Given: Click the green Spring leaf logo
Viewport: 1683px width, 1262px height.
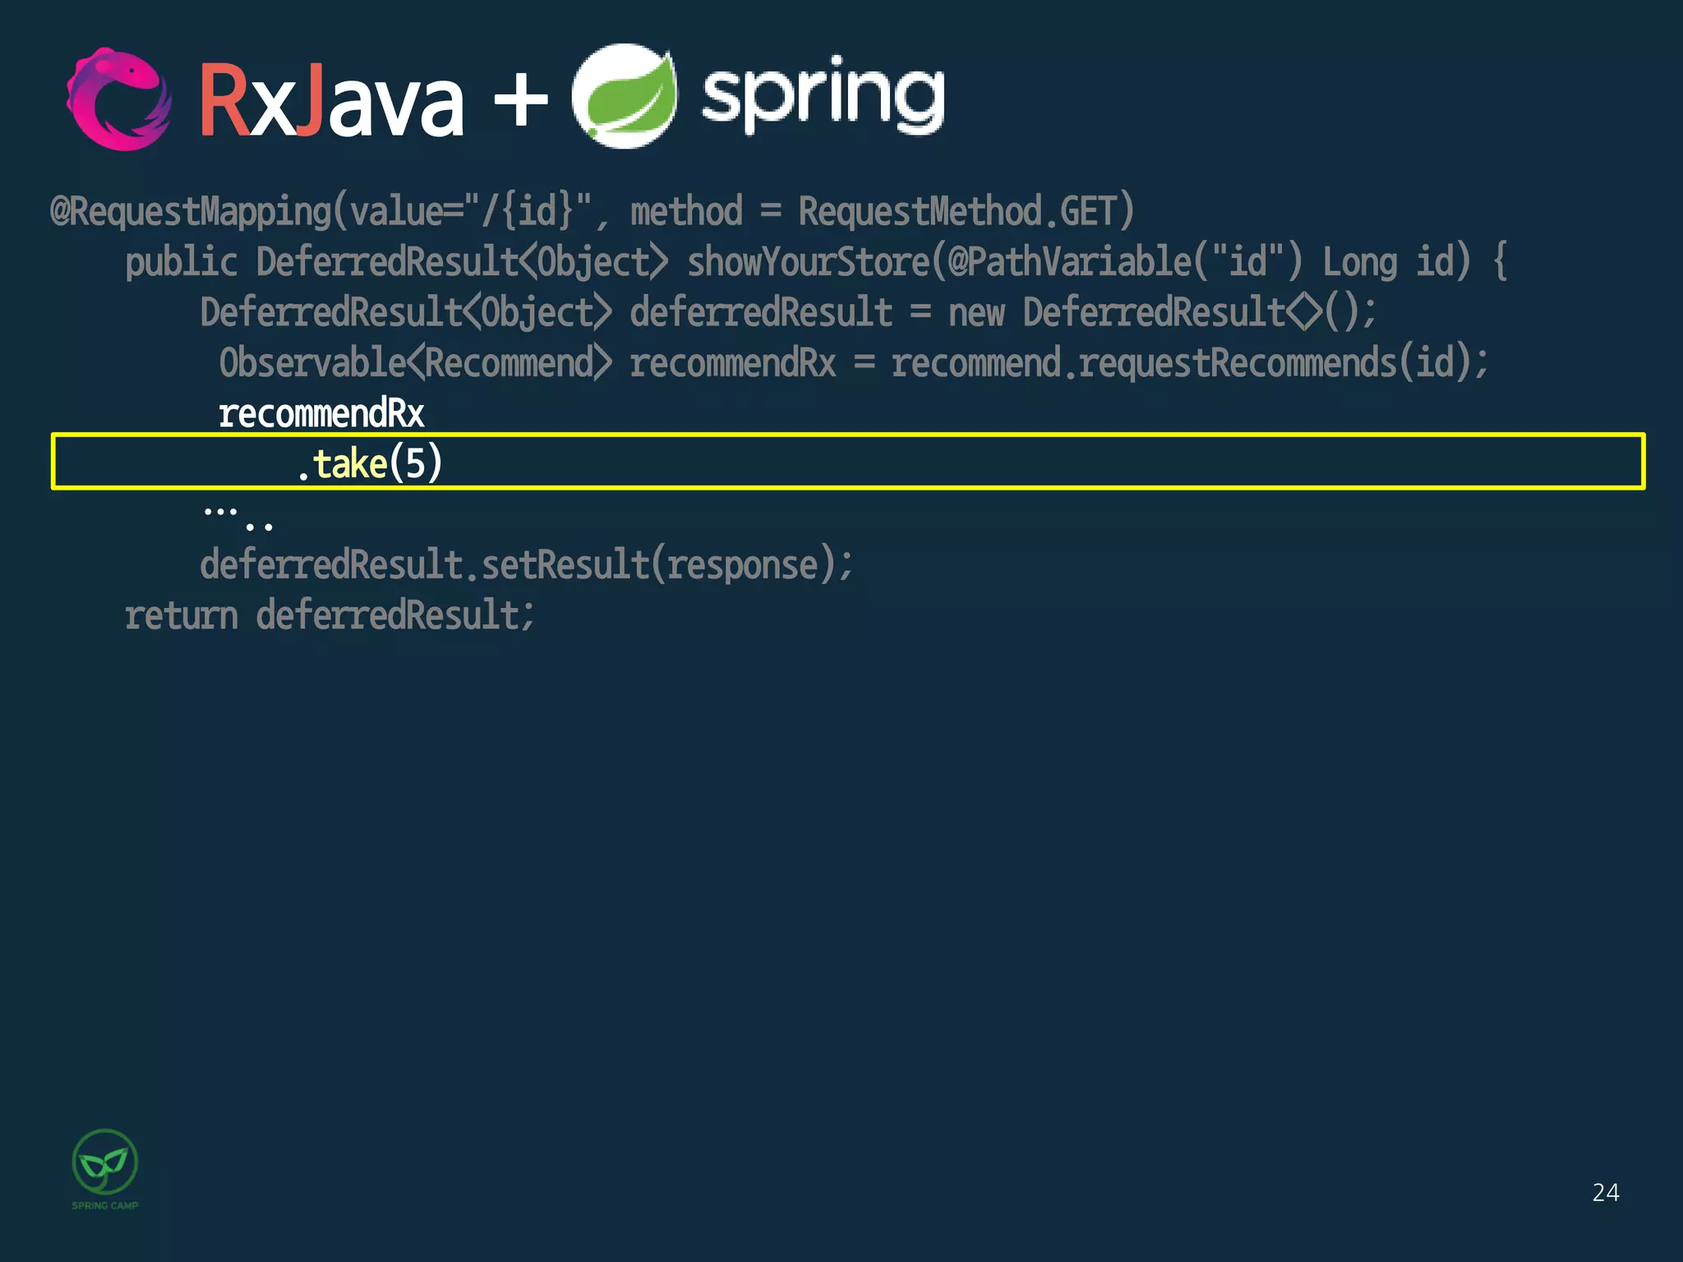Looking at the screenshot, I should coord(625,96).
